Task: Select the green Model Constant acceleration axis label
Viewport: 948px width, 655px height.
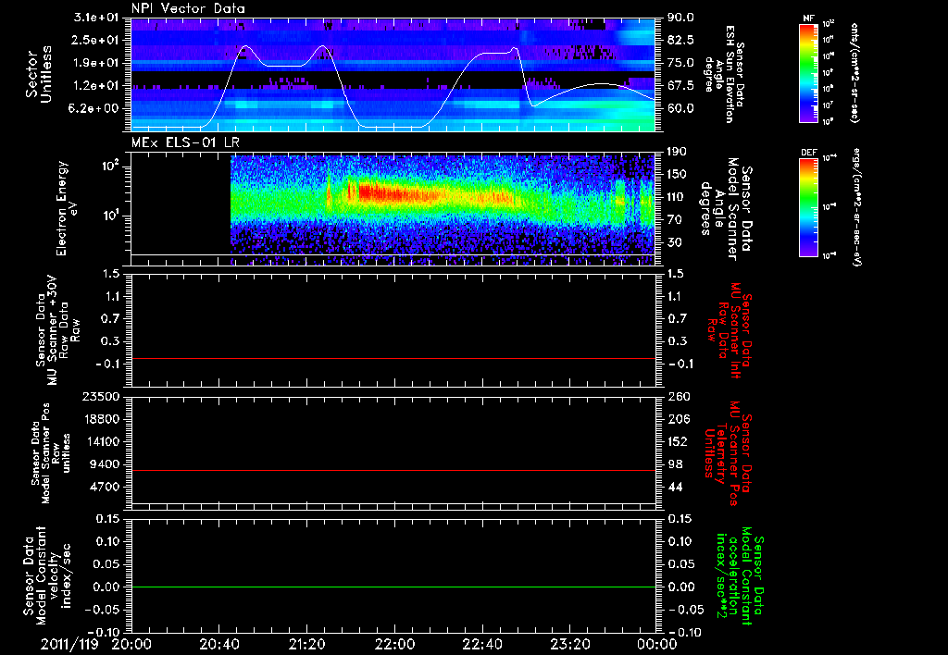Action: click(740, 575)
